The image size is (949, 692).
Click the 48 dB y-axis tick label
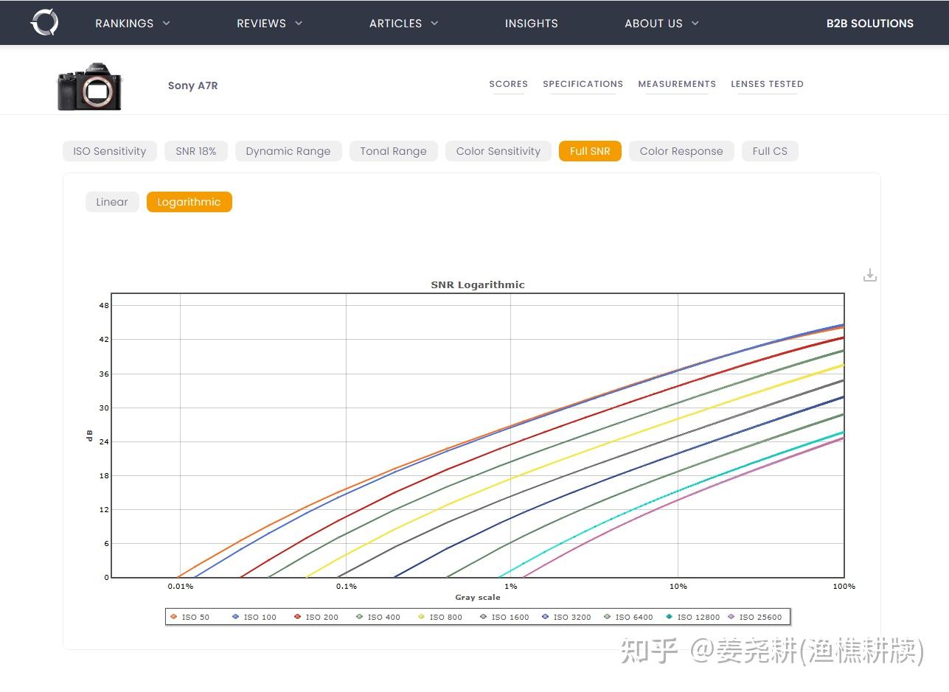(104, 305)
